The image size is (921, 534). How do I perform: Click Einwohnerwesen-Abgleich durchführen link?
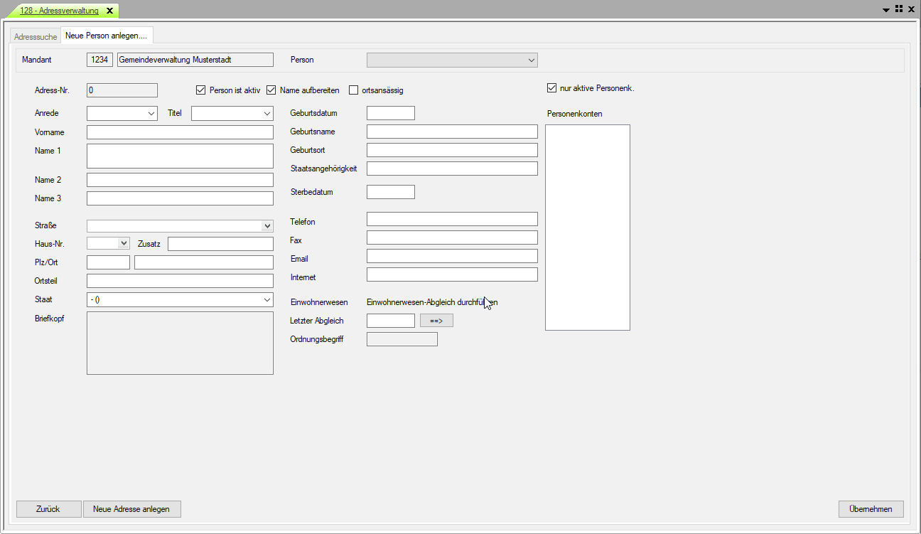(x=431, y=302)
